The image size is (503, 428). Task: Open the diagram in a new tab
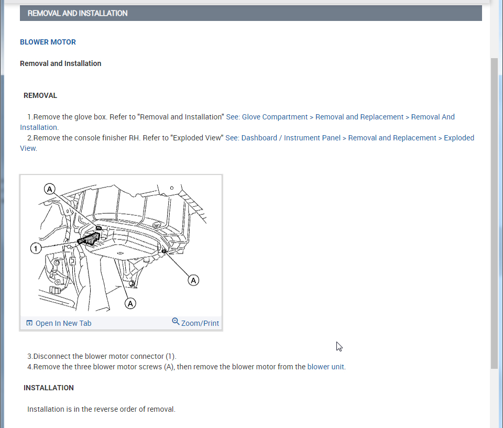(63, 323)
